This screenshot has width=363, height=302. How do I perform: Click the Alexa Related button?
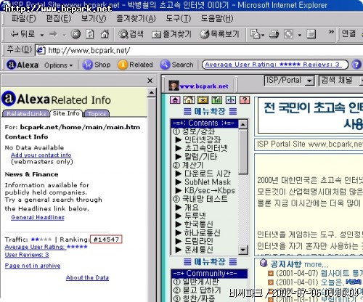(135, 65)
